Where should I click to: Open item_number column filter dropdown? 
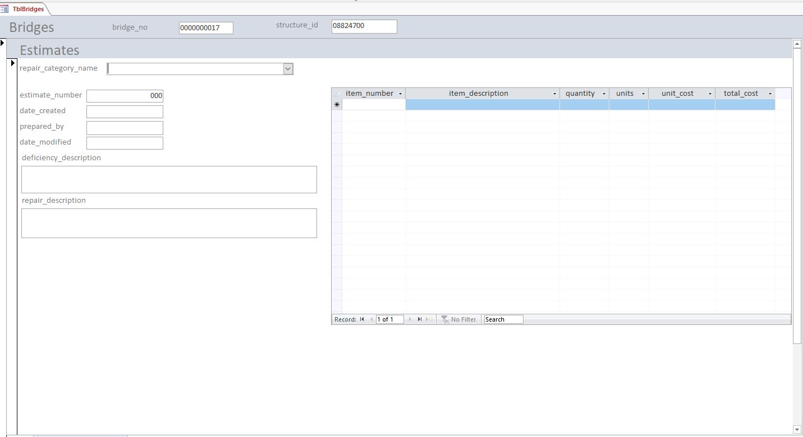pyautogui.click(x=400, y=94)
